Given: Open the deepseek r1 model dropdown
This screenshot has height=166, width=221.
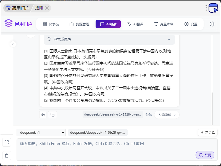Looking at the screenshot, I should [x=41, y=132].
